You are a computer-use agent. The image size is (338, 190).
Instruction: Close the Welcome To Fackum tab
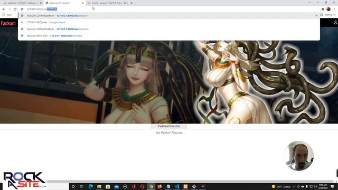coord(83,3)
